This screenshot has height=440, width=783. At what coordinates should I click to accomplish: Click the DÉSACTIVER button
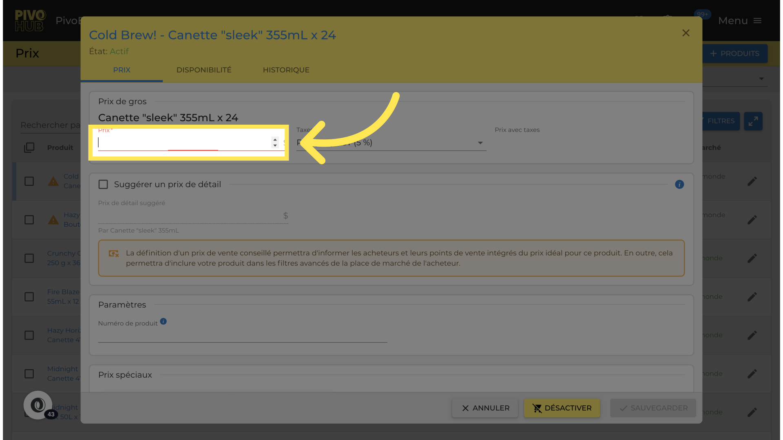click(x=562, y=408)
